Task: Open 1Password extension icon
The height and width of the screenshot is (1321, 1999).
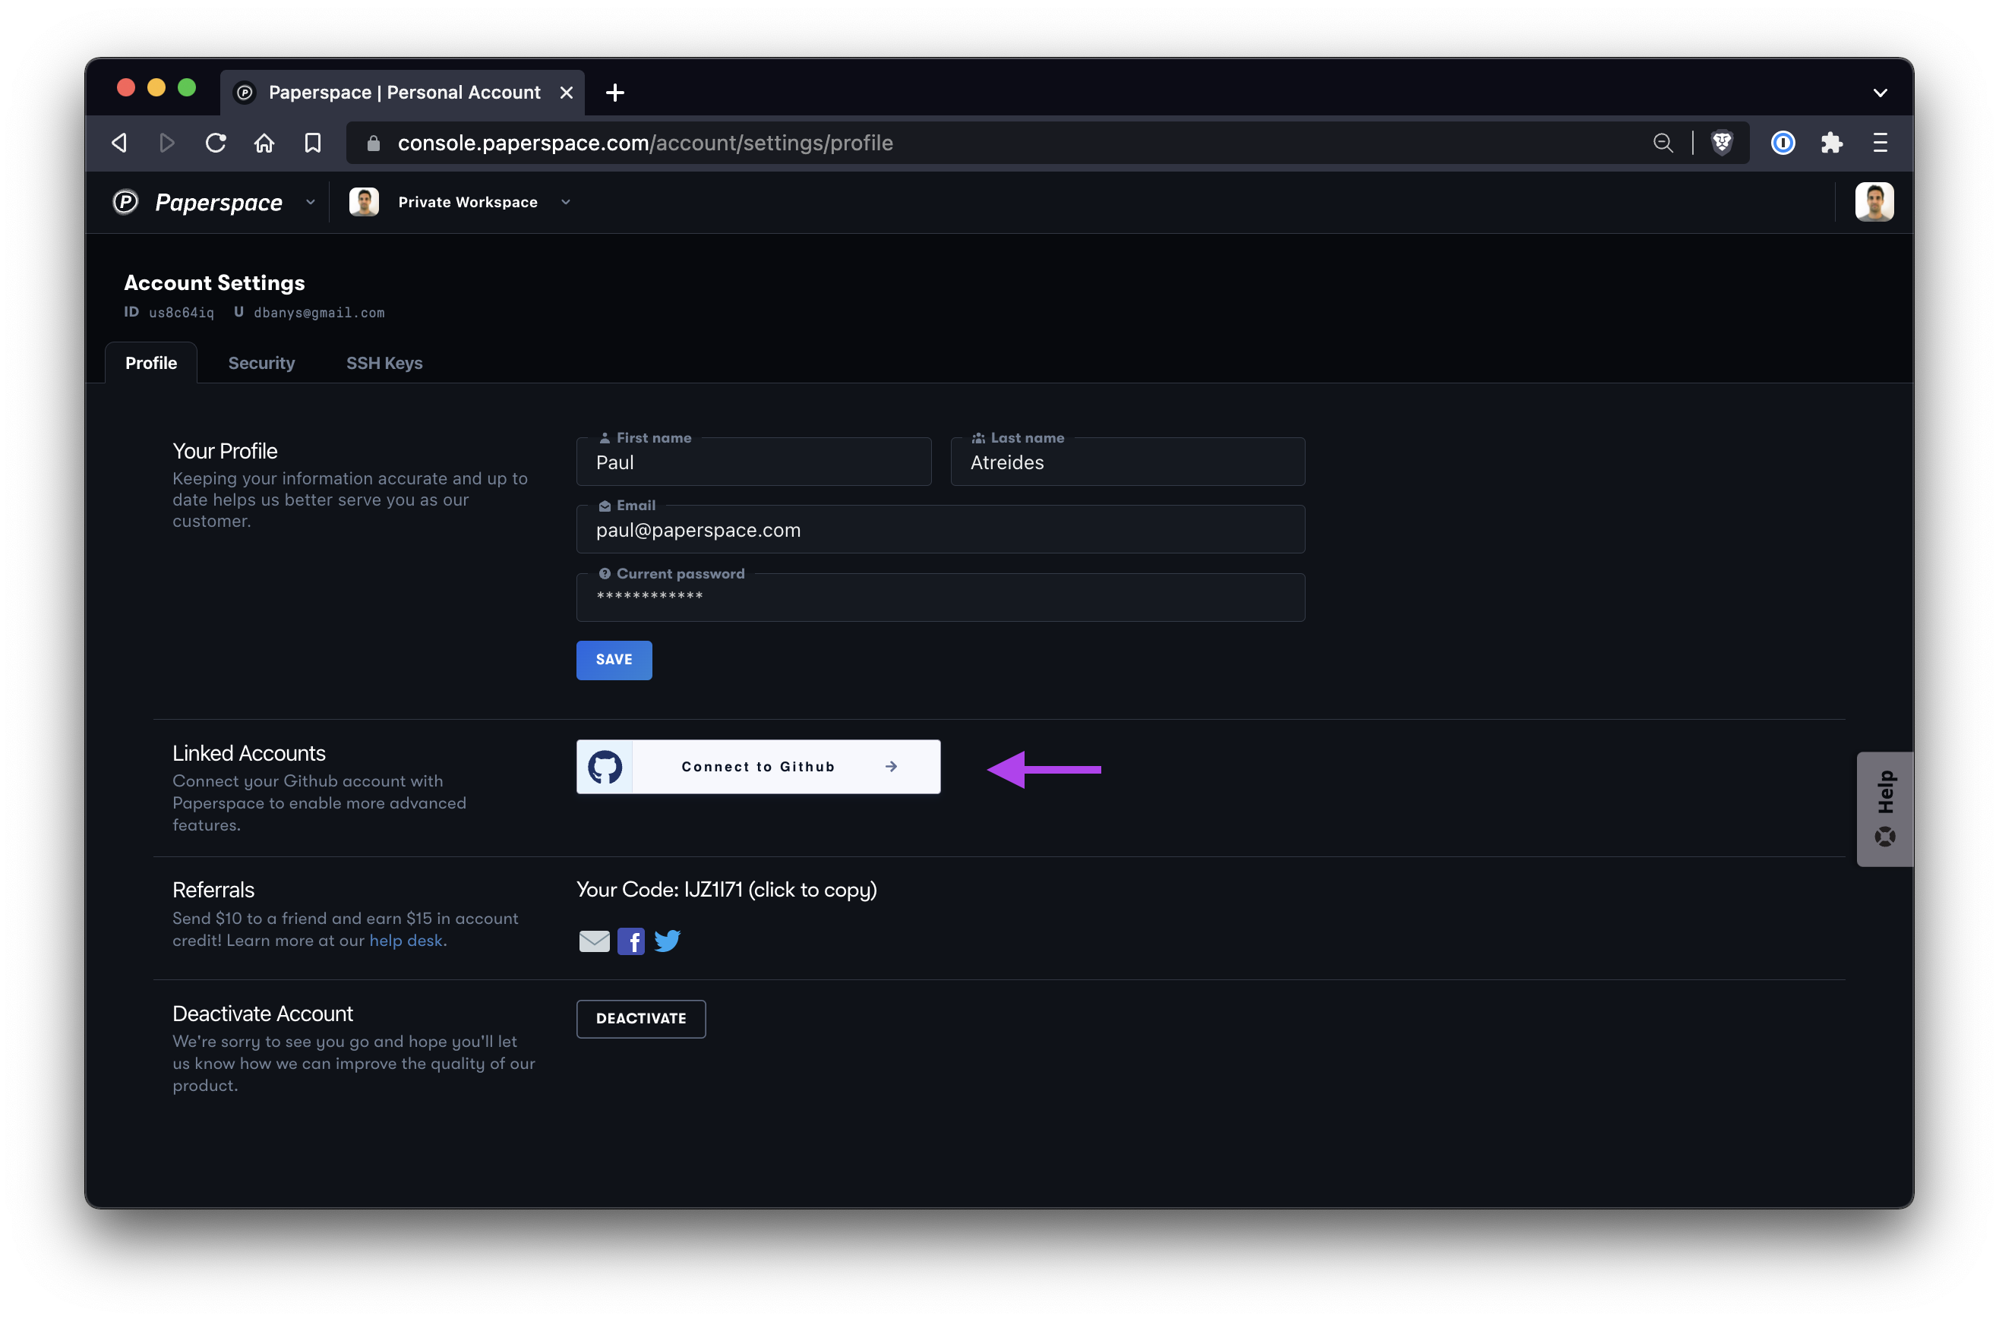Action: tap(1783, 143)
